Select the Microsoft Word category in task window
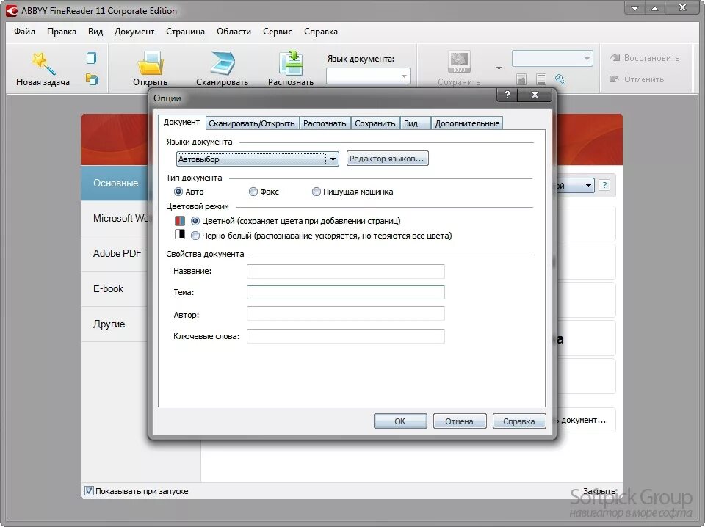 (x=115, y=218)
